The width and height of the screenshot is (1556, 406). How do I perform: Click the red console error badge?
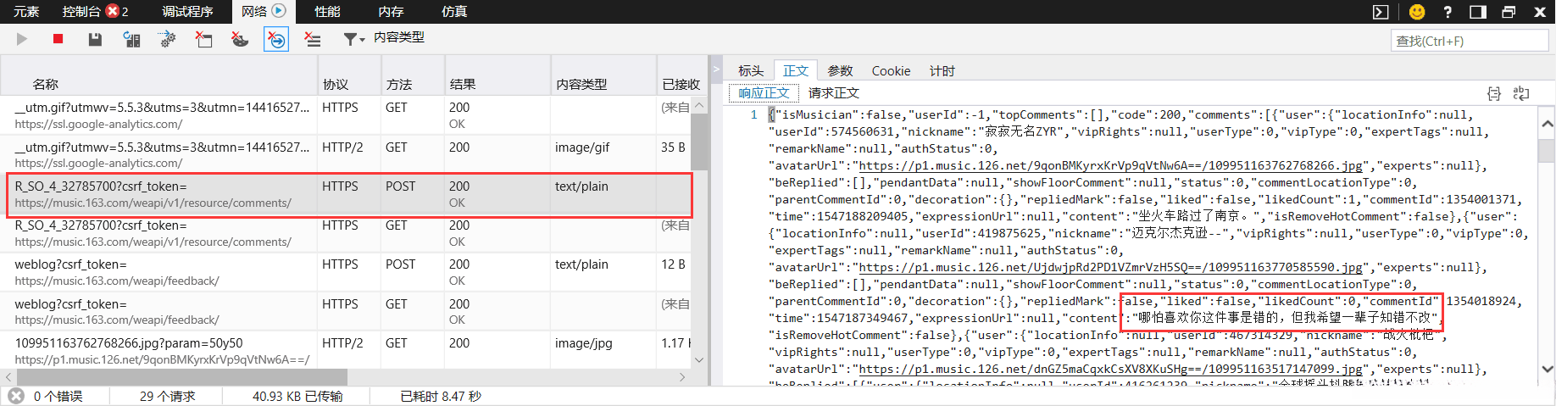click(113, 11)
